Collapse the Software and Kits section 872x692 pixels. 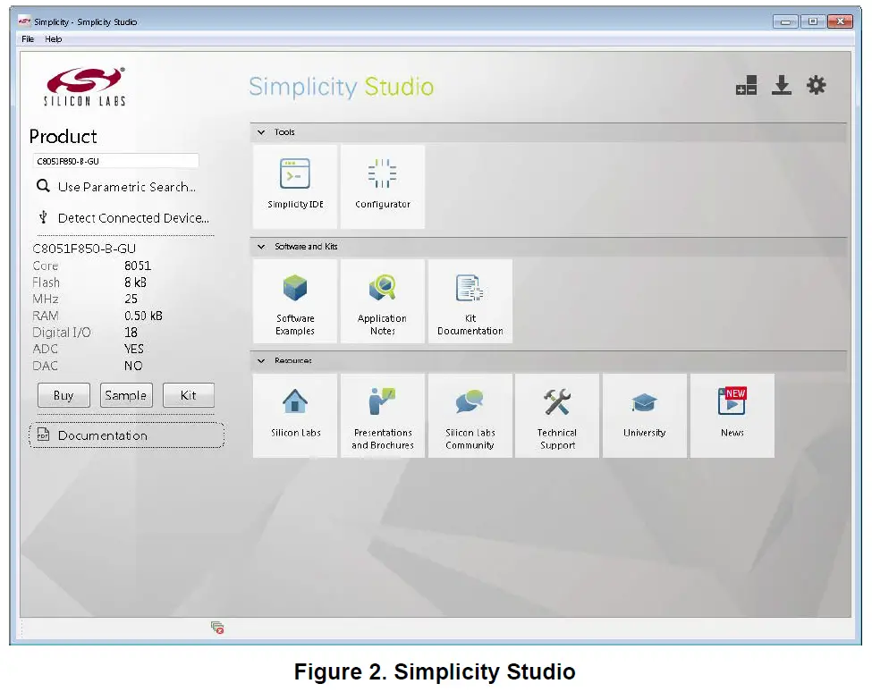click(261, 246)
